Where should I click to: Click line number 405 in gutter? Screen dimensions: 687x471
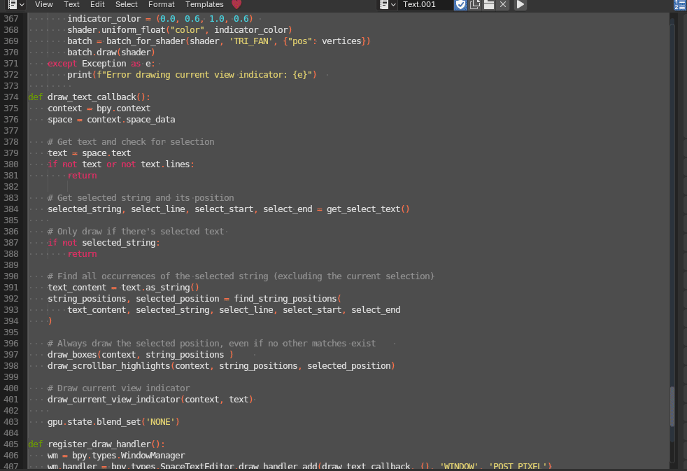pyautogui.click(x=11, y=444)
